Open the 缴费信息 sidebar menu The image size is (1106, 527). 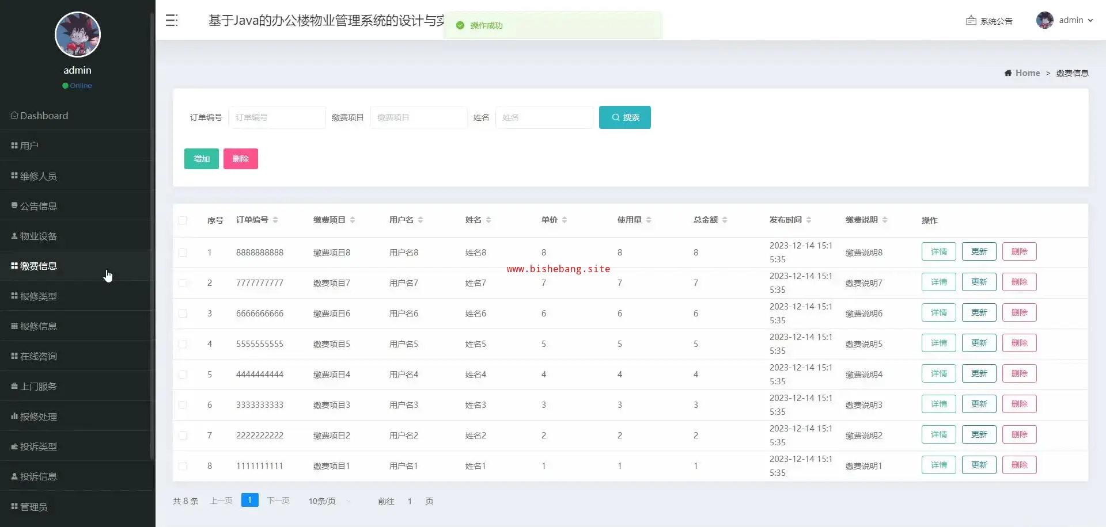click(77, 266)
